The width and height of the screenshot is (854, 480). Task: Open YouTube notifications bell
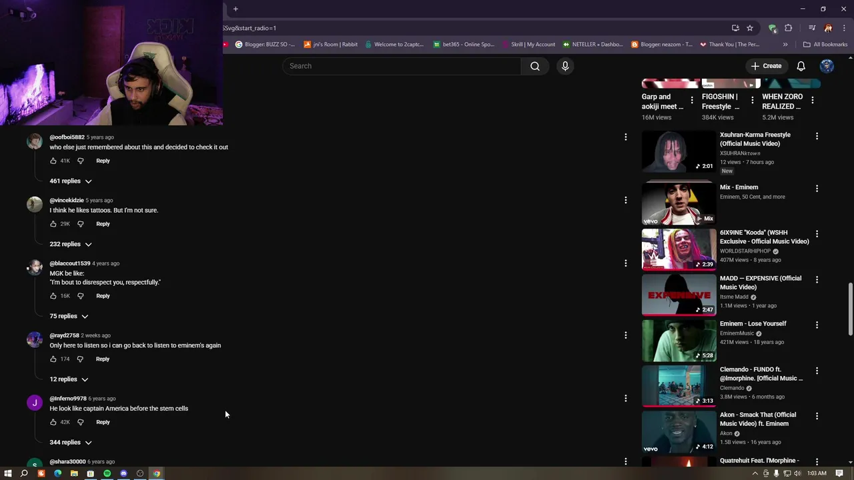801,66
